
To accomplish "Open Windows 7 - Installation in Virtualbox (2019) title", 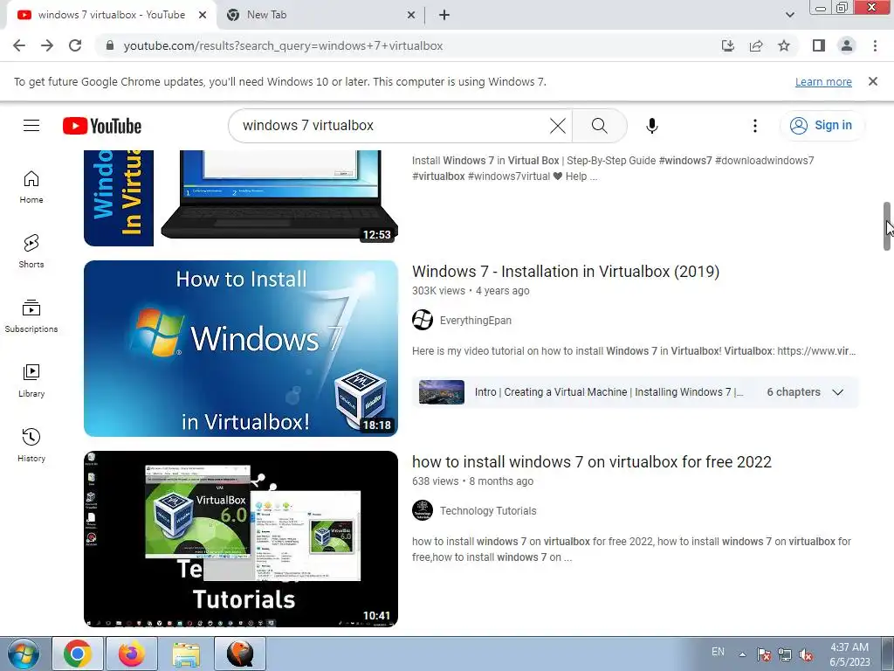I will pos(566,272).
